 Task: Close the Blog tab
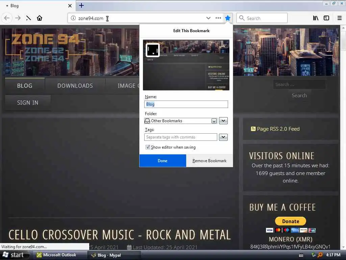click(70, 6)
